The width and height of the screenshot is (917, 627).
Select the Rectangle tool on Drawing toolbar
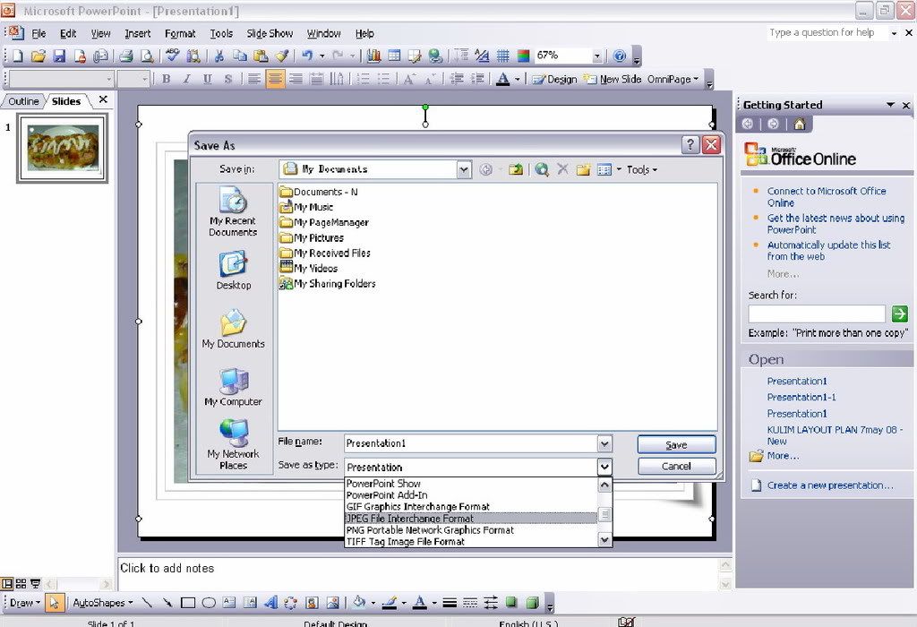click(188, 603)
